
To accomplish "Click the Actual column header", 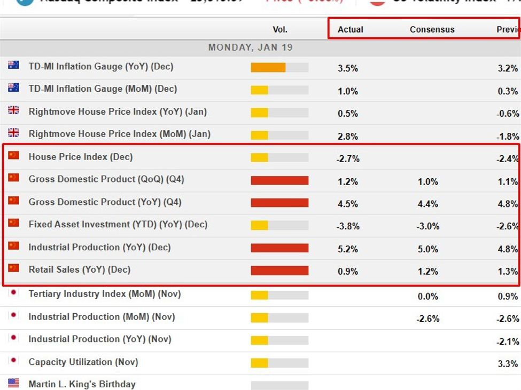I will (x=350, y=29).
